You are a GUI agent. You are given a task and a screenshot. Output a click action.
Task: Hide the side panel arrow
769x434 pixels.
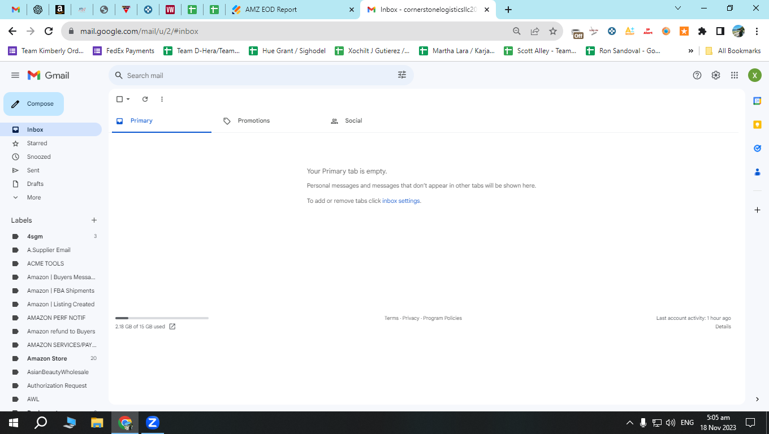pos(757,399)
